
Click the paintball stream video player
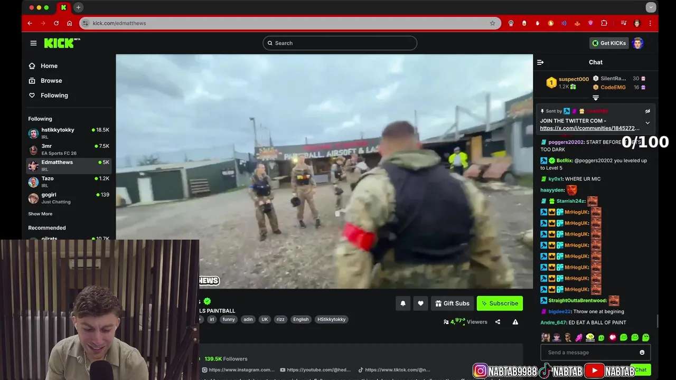click(x=324, y=172)
